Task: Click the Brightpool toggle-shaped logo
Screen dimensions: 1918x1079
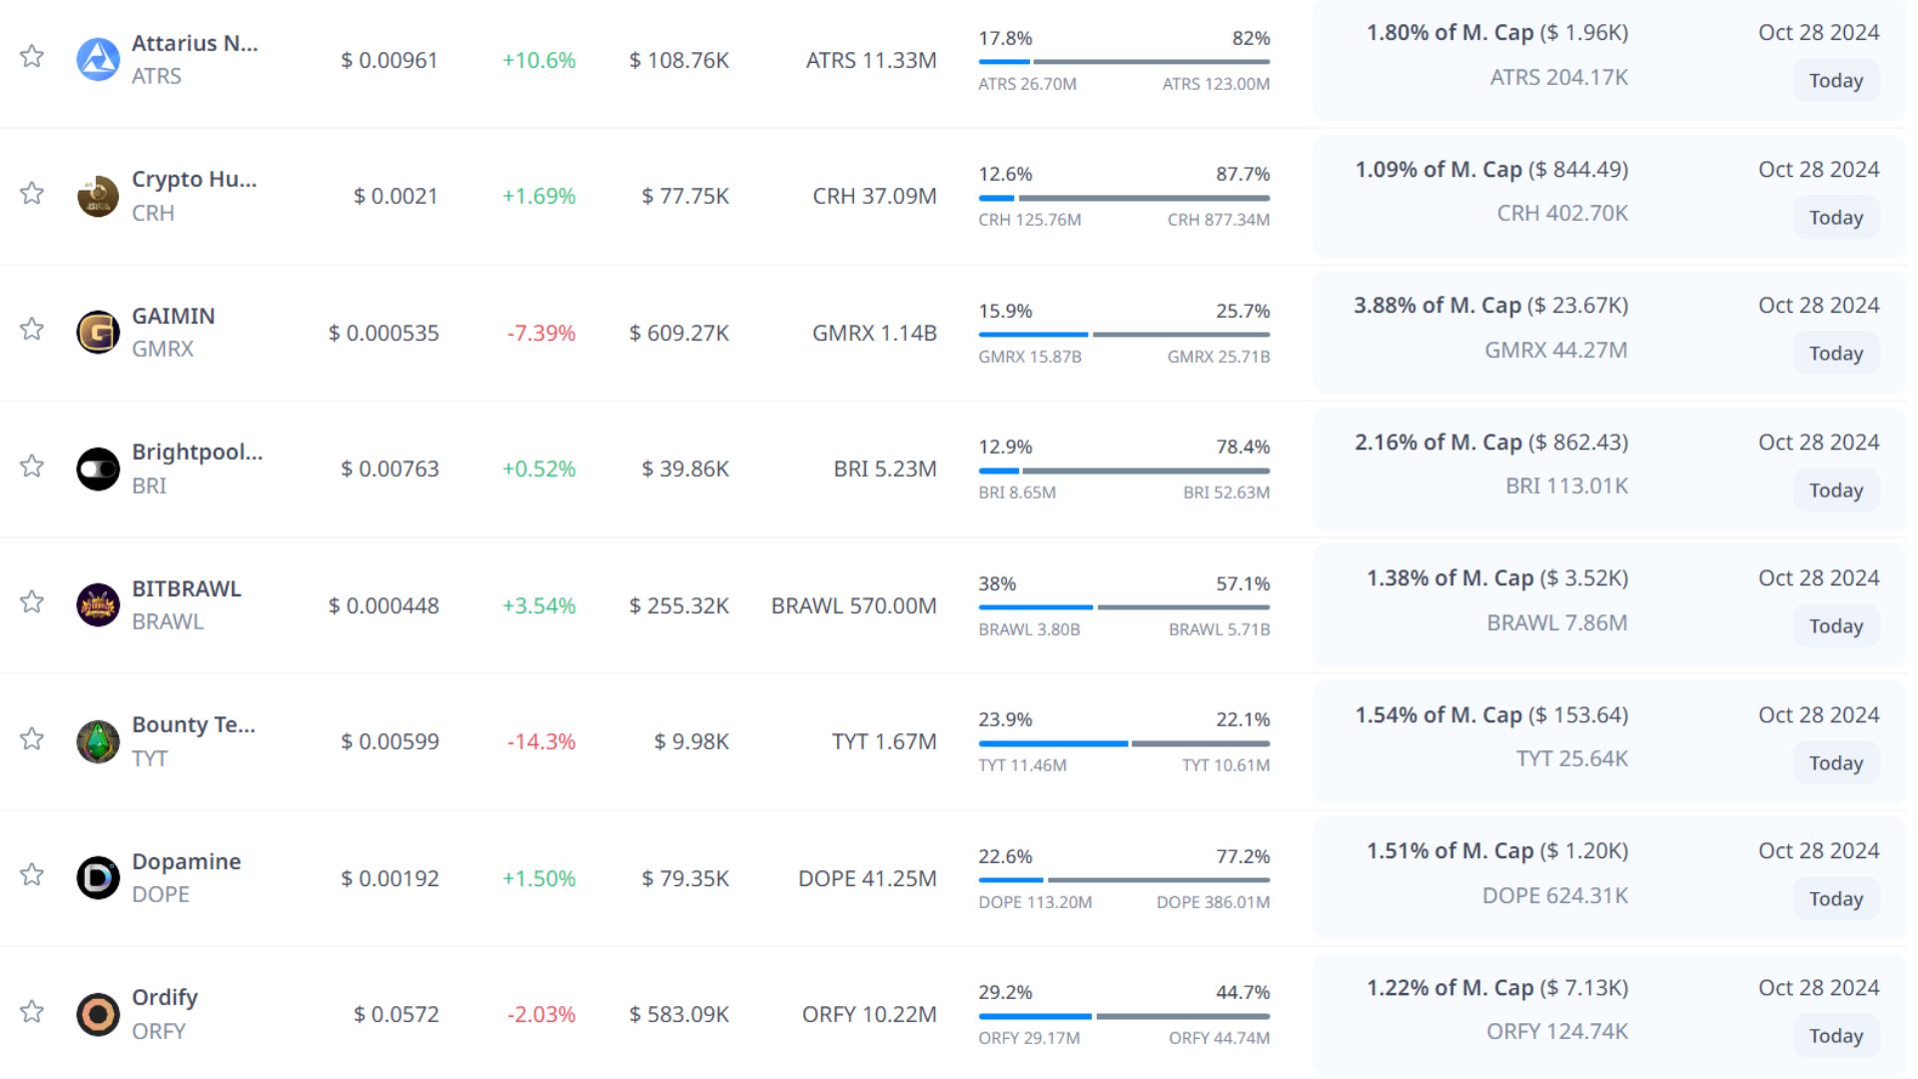Action: coord(98,469)
